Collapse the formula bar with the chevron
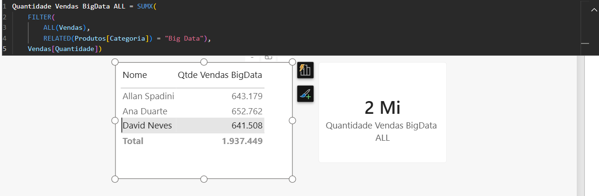 pyautogui.click(x=594, y=10)
